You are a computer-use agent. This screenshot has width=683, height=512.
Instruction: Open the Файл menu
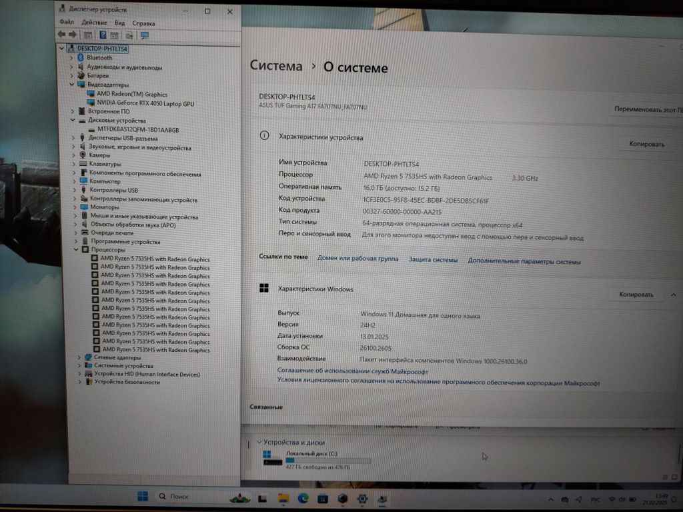click(66, 22)
